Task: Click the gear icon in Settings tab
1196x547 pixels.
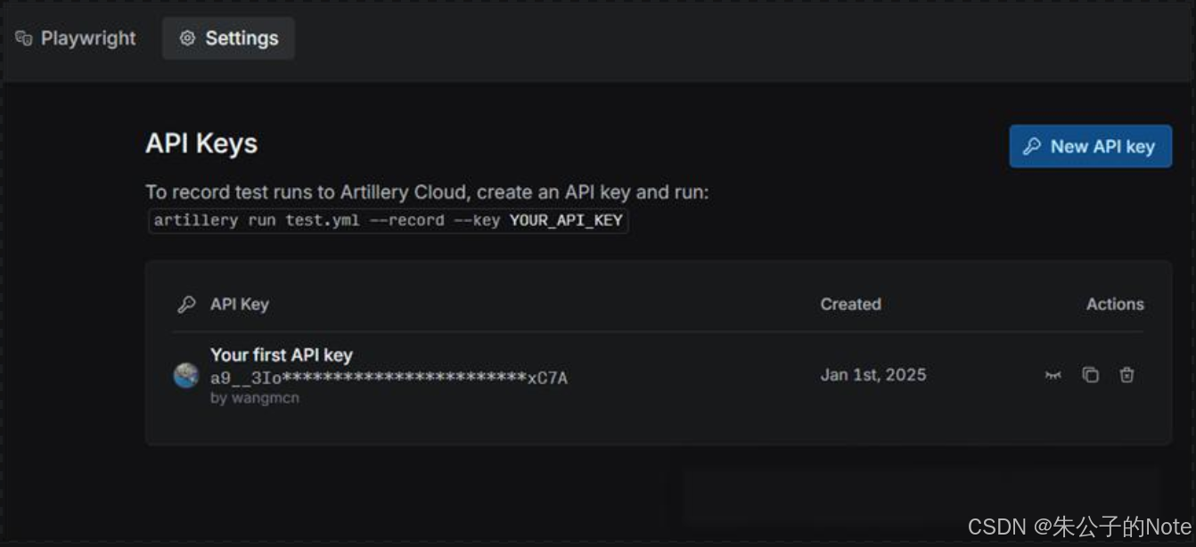Action: coord(187,38)
